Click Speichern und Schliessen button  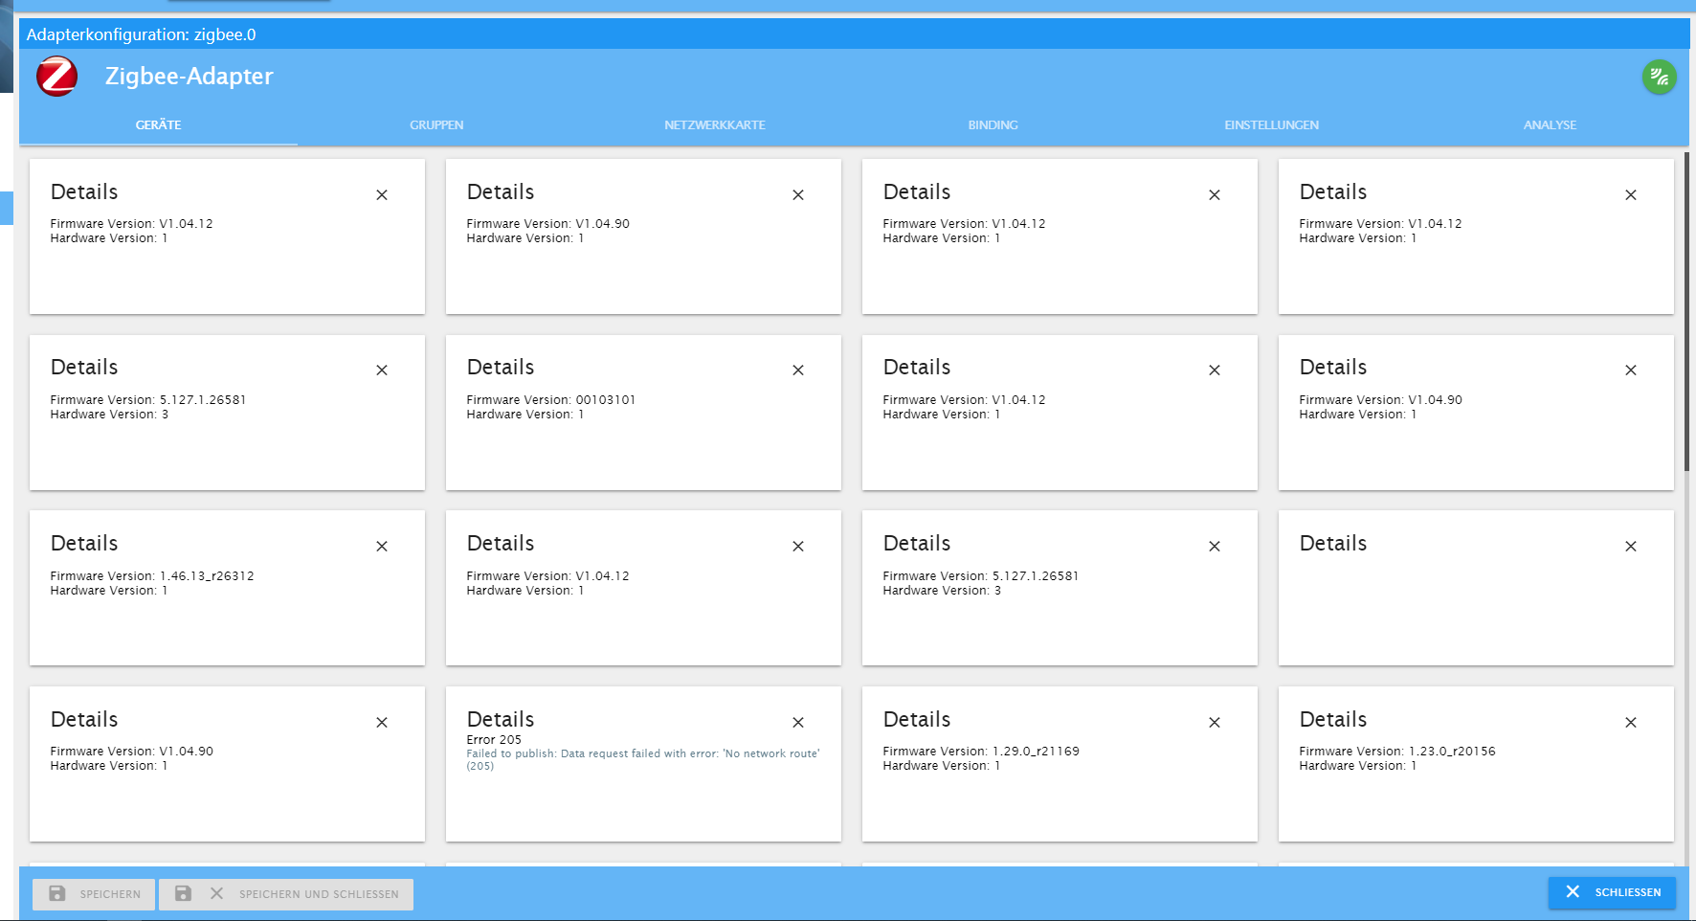pyautogui.click(x=286, y=894)
